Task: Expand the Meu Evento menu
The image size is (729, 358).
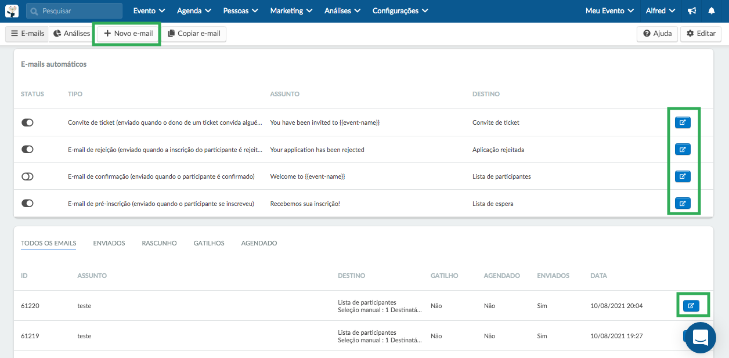Action: click(x=609, y=11)
